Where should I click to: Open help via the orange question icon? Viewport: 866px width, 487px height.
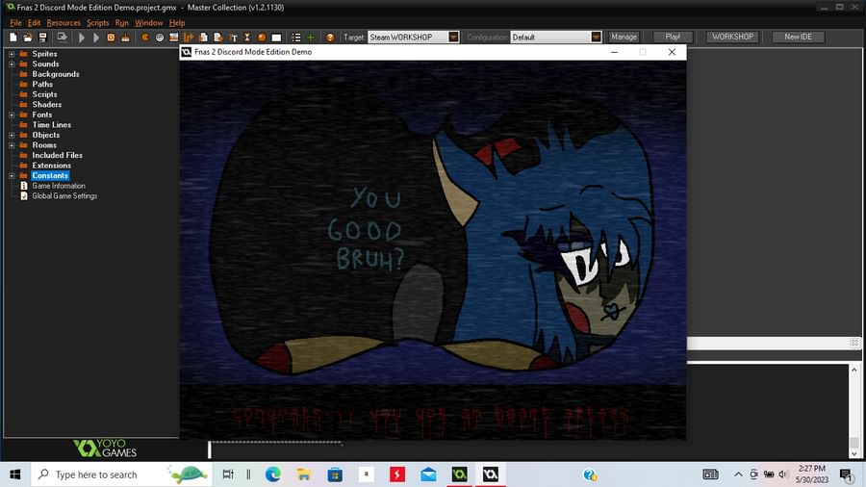[x=330, y=37]
